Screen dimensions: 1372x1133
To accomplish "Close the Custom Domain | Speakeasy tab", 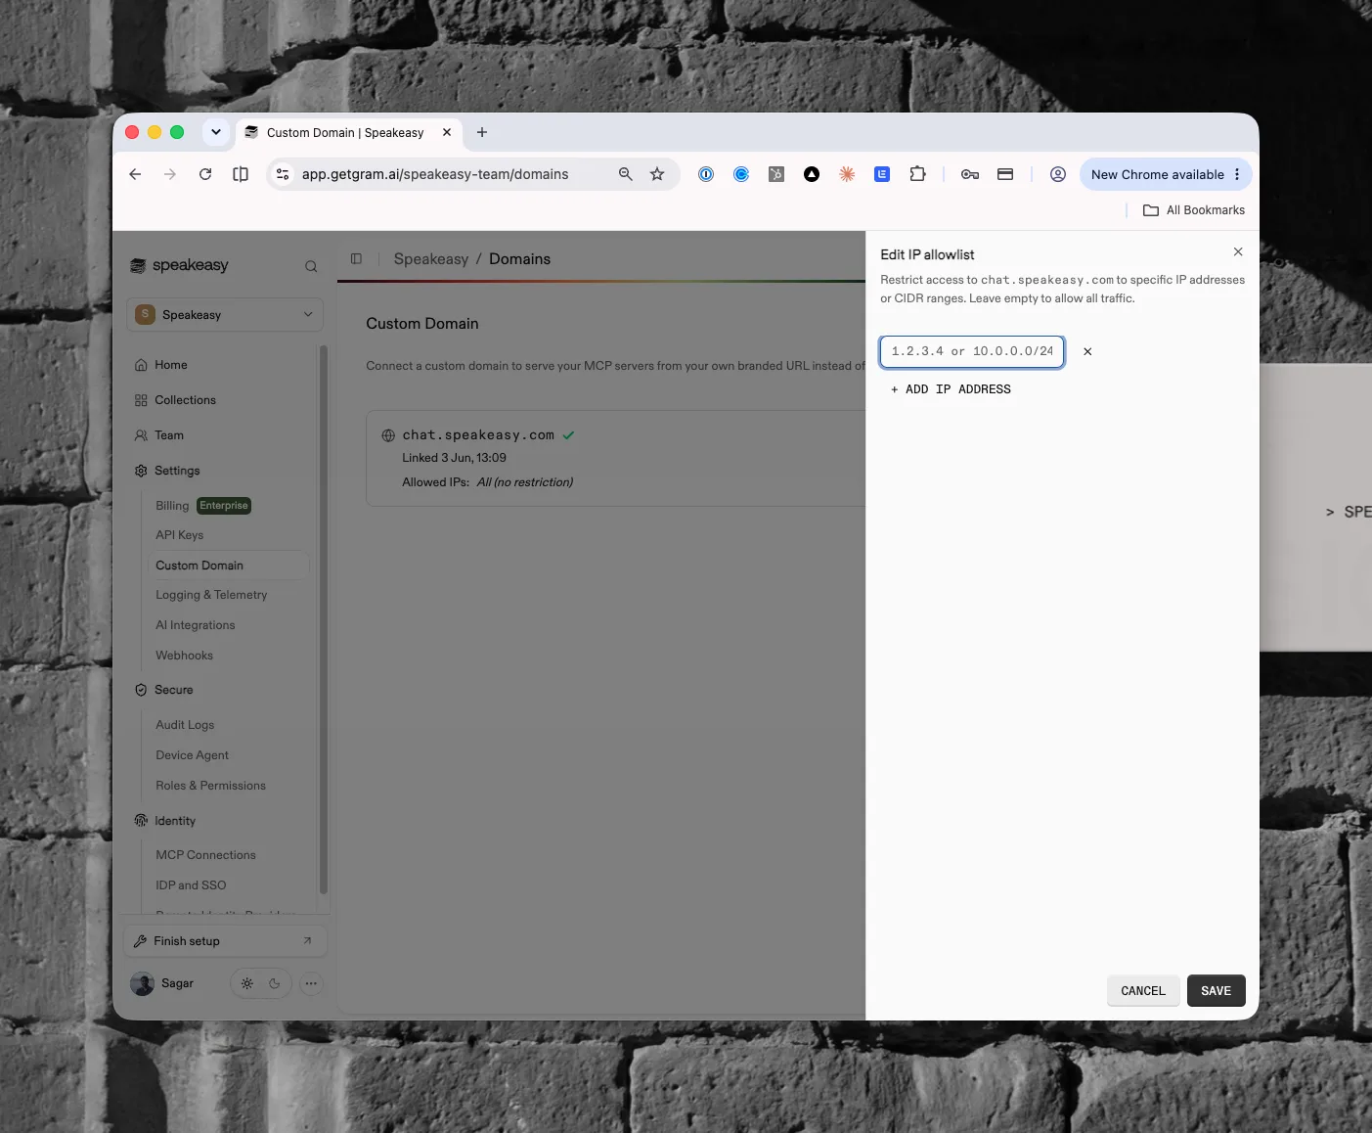I will point(447,132).
